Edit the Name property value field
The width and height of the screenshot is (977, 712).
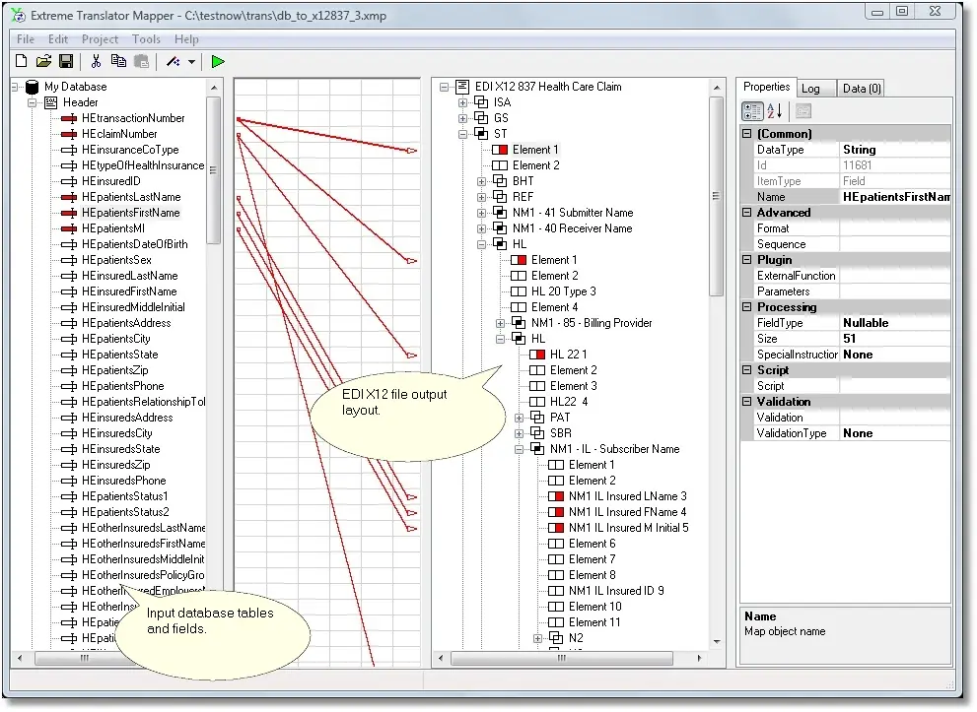coord(895,197)
